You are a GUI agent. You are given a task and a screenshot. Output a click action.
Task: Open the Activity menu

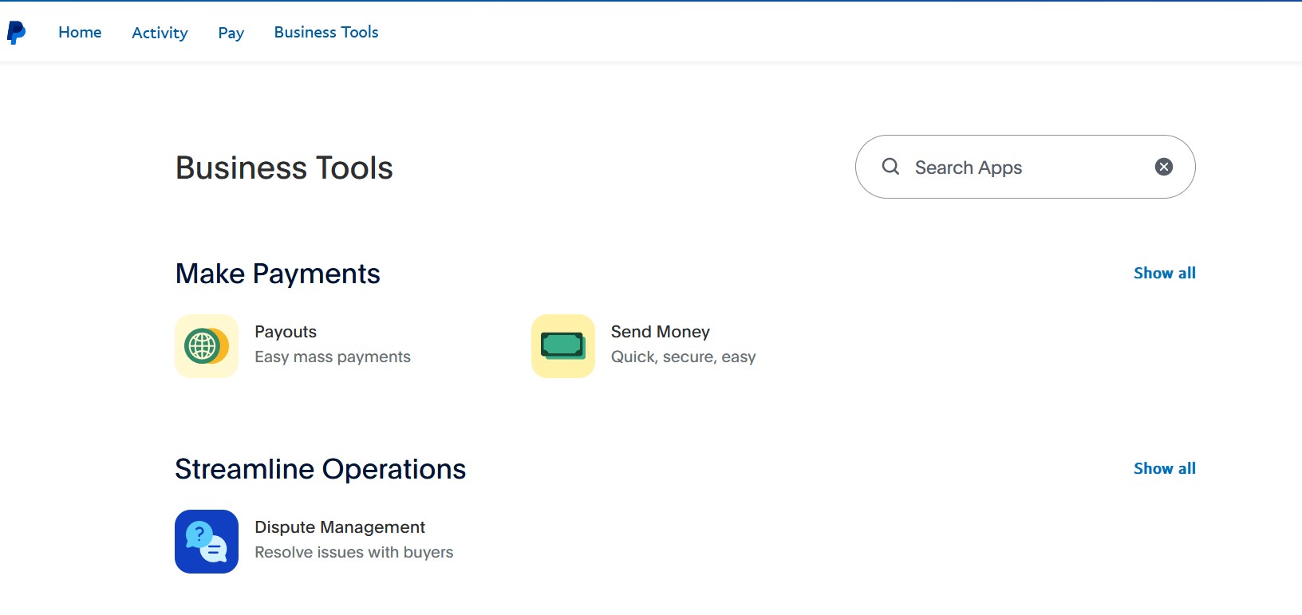tap(160, 33)
